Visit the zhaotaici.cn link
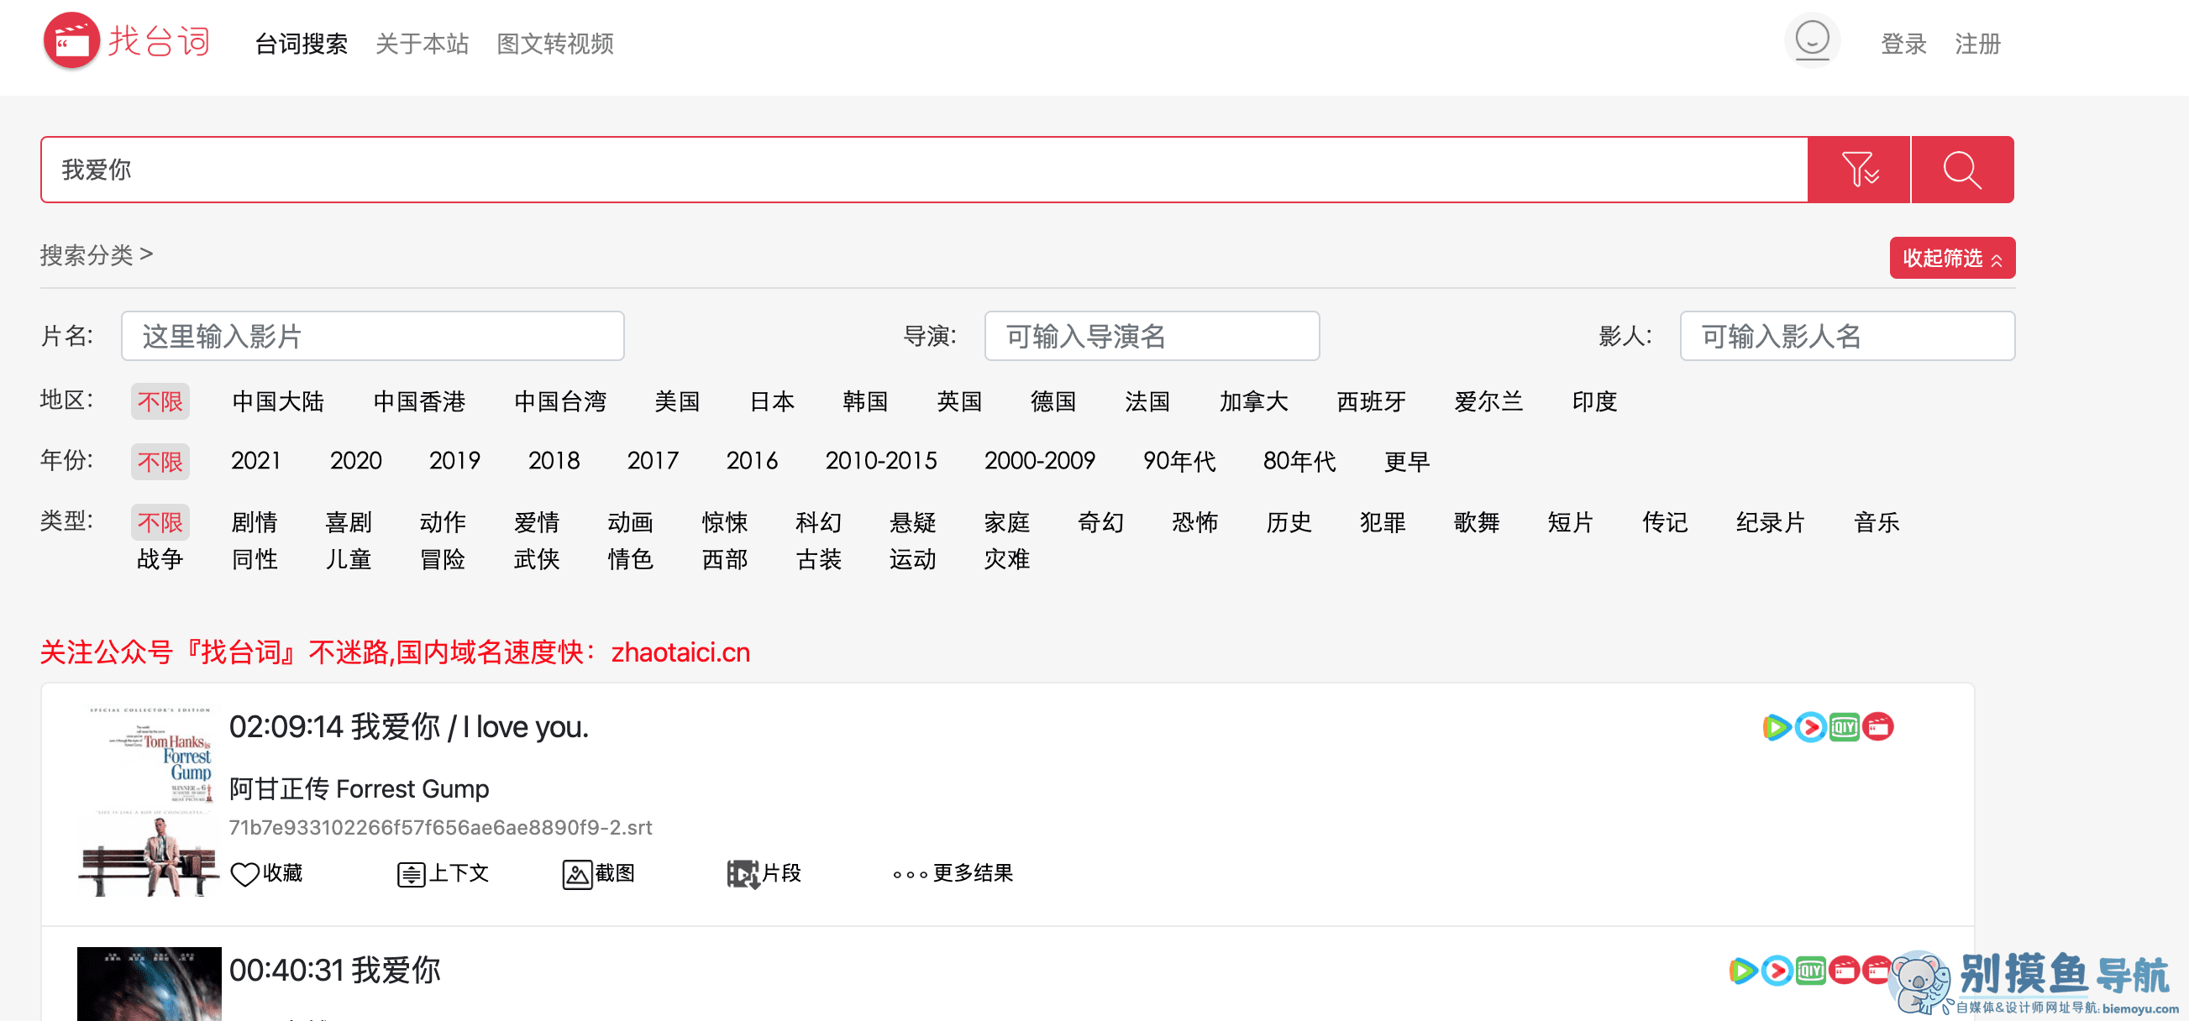 click(680, 652)
